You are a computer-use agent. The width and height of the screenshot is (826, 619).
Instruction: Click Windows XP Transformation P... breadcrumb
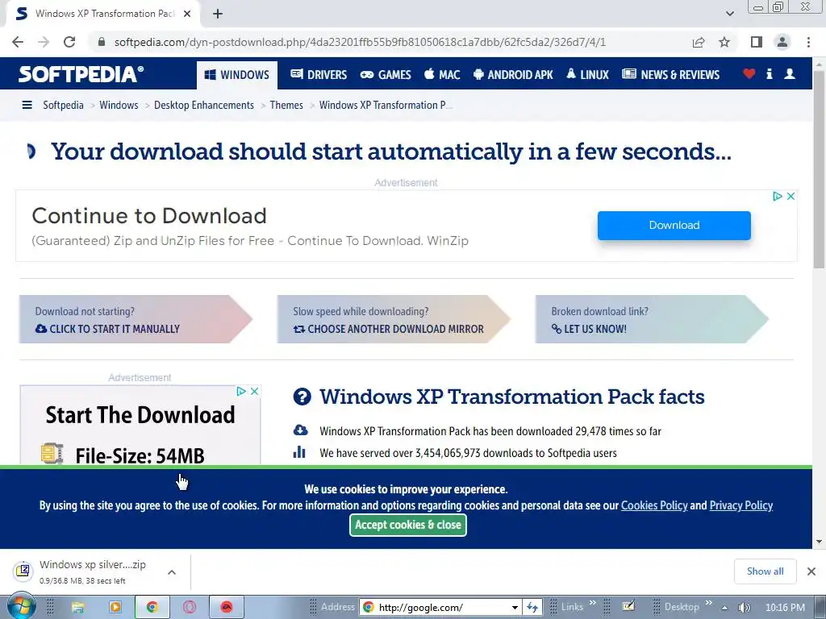tap(386, 106)
